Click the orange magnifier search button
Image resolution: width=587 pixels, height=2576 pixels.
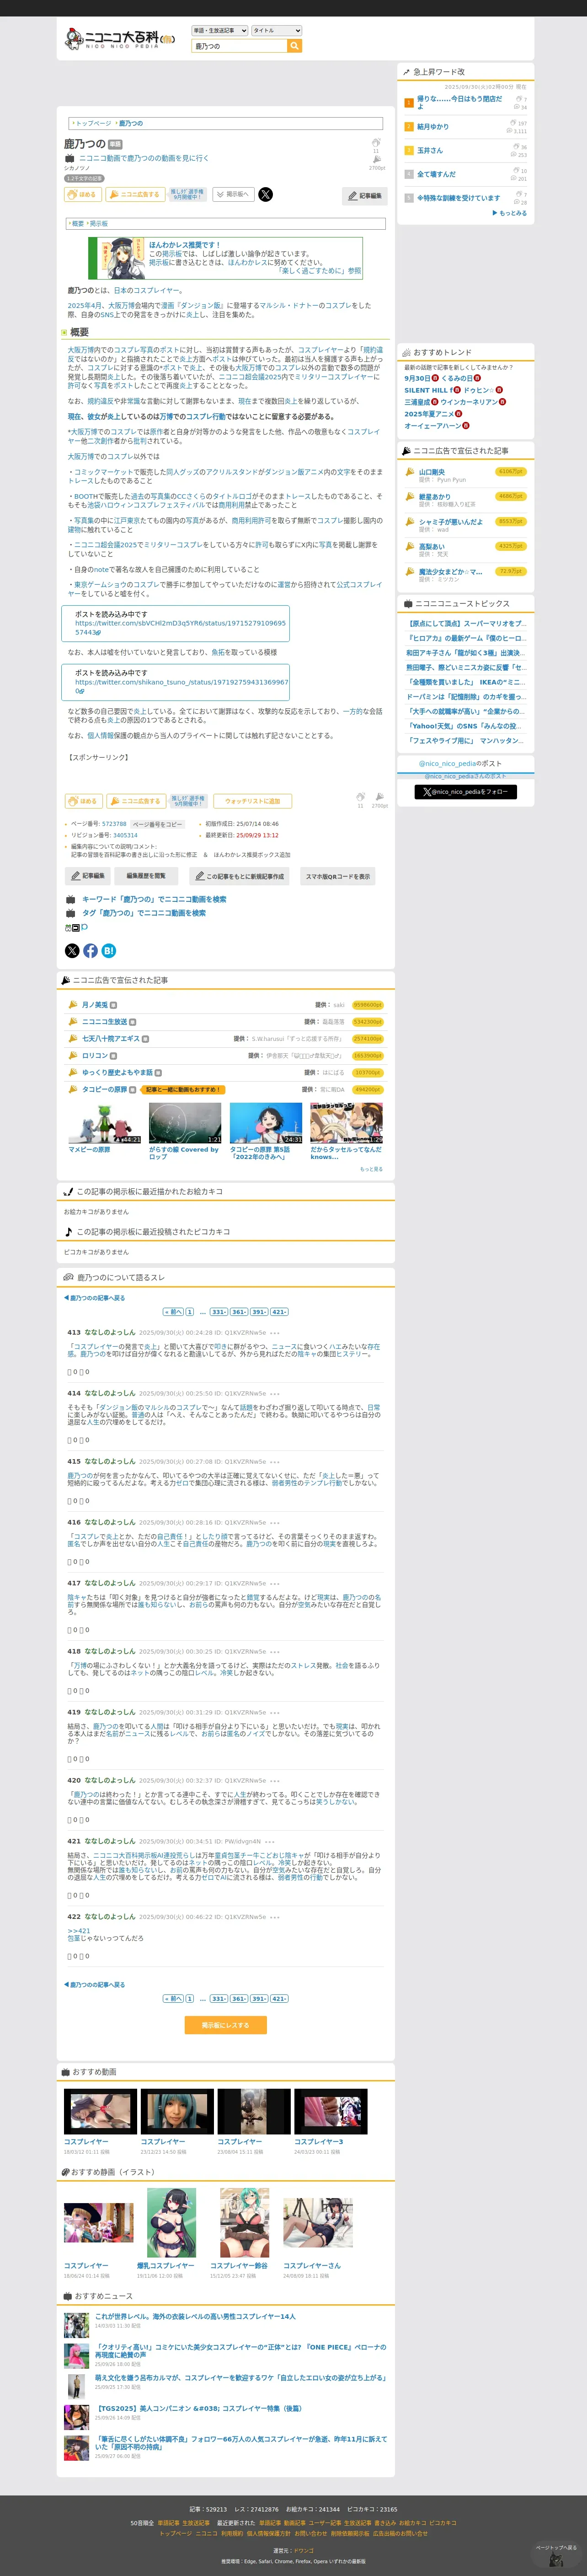pyautogui.click(x=294, y=46)
